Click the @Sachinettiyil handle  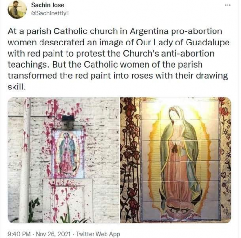(50, 13)
